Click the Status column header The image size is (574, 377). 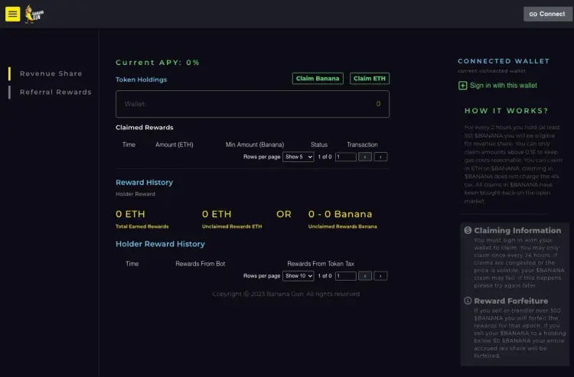[318, 145]
